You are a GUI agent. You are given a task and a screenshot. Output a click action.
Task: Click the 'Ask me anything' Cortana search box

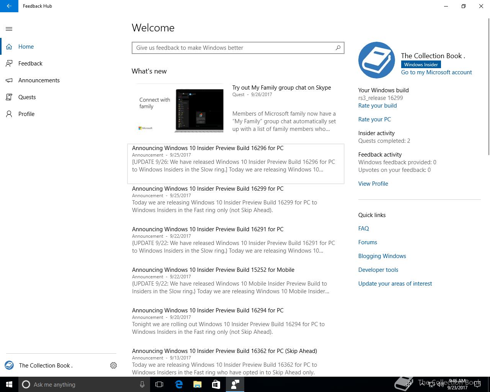point(83,384)
